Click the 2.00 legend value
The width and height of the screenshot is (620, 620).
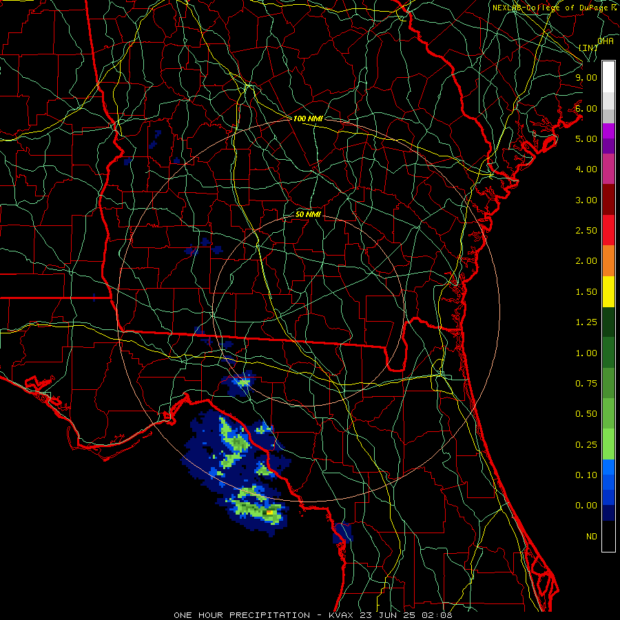pyautogui.click(x=586, y=261)
